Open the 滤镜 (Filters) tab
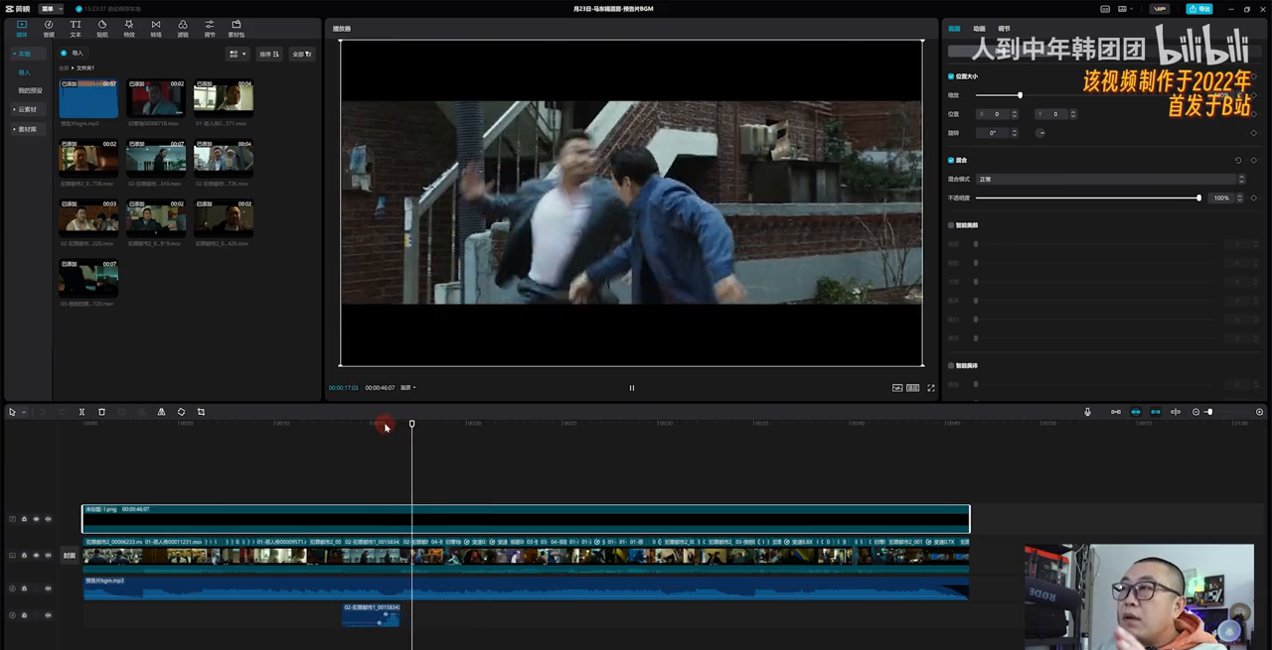1272x650 pixels. coord(183,28)
